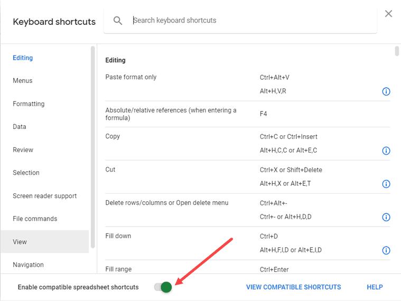The image size is (401, 301).
Task: Open Screen reader support category
Action: tap(45, 196)
